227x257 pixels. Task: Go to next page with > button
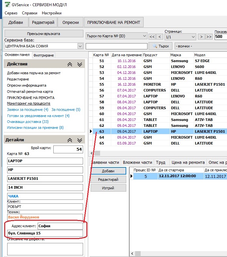201,37
